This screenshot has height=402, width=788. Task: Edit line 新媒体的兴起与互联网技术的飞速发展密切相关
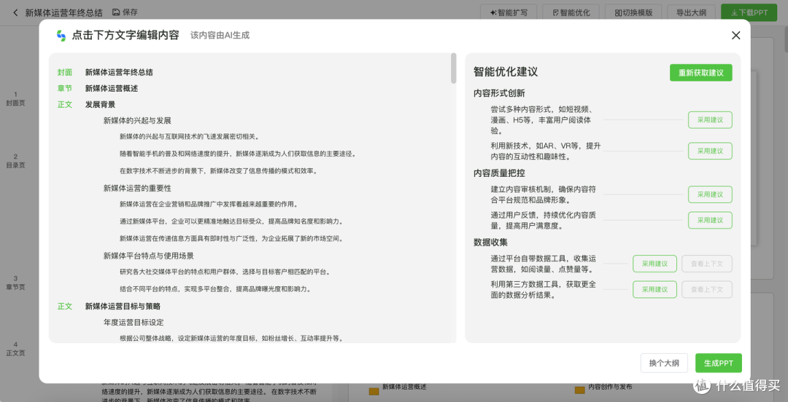pos(190,136)
